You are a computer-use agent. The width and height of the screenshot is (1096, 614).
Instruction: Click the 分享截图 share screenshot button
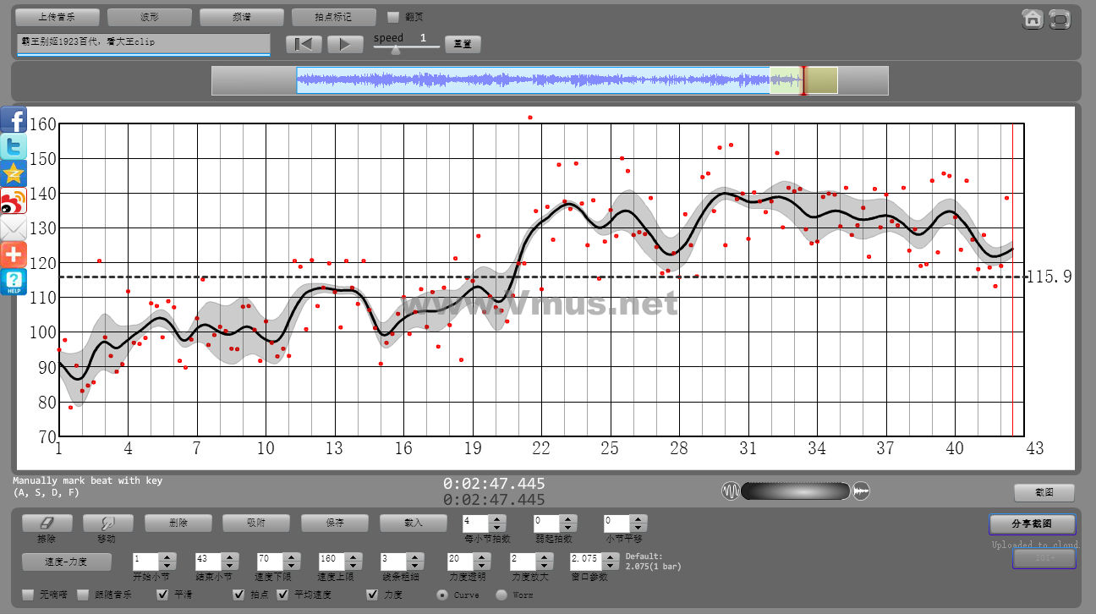point(1033,524)
